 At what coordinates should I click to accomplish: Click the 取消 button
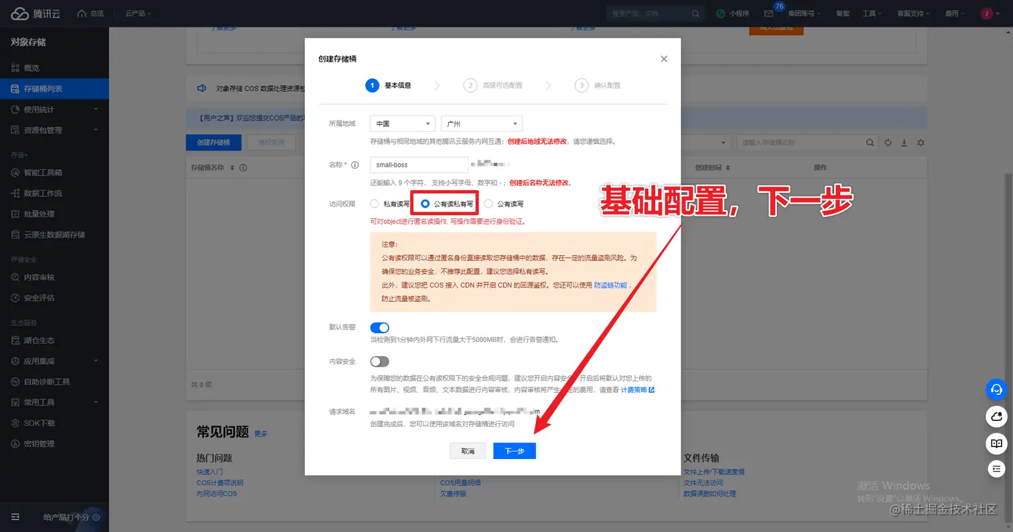pos(468,451)
